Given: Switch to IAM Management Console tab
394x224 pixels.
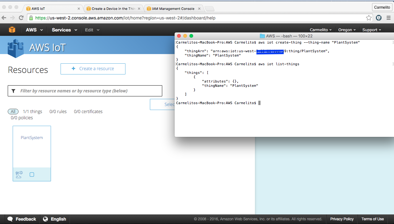Looking at the screenshot, I should (173, 9).
